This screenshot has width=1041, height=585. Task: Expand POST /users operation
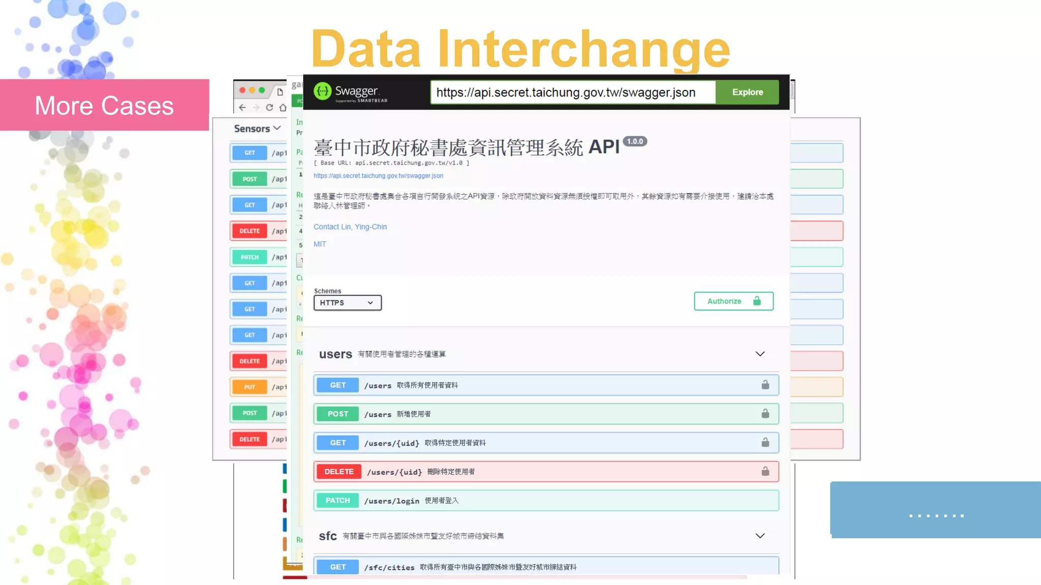(x=546, y=414)
